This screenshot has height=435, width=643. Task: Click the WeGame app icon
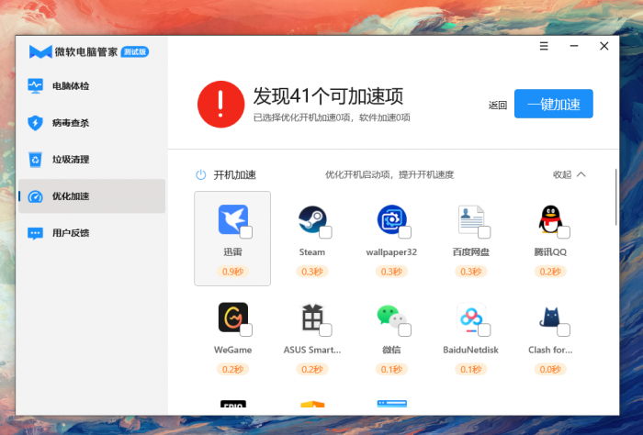(233, 318)
